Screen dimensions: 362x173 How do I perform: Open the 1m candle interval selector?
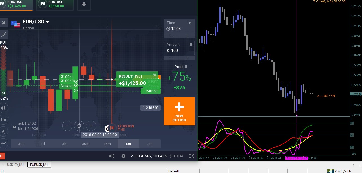pyautogui.click(x=3, y=119)
